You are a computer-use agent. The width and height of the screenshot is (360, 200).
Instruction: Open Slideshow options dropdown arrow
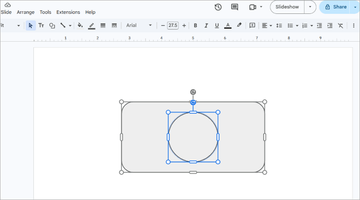pyautogui.click(x=310, y=7)
